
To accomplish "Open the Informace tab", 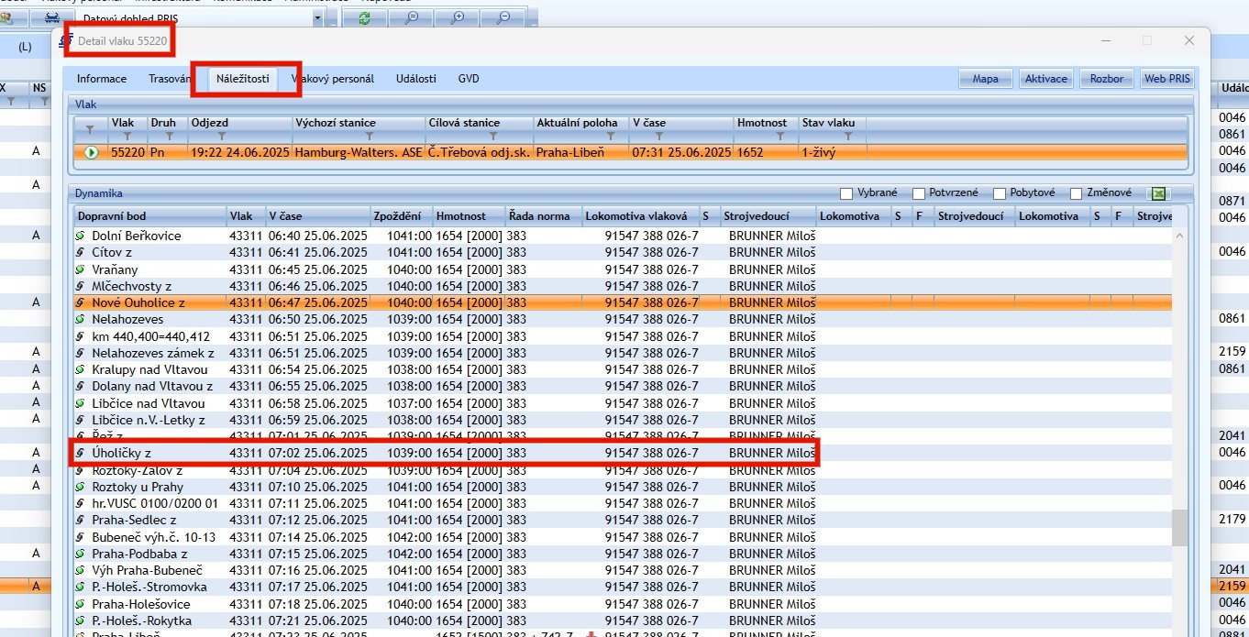I will click(x=102, y=79).
